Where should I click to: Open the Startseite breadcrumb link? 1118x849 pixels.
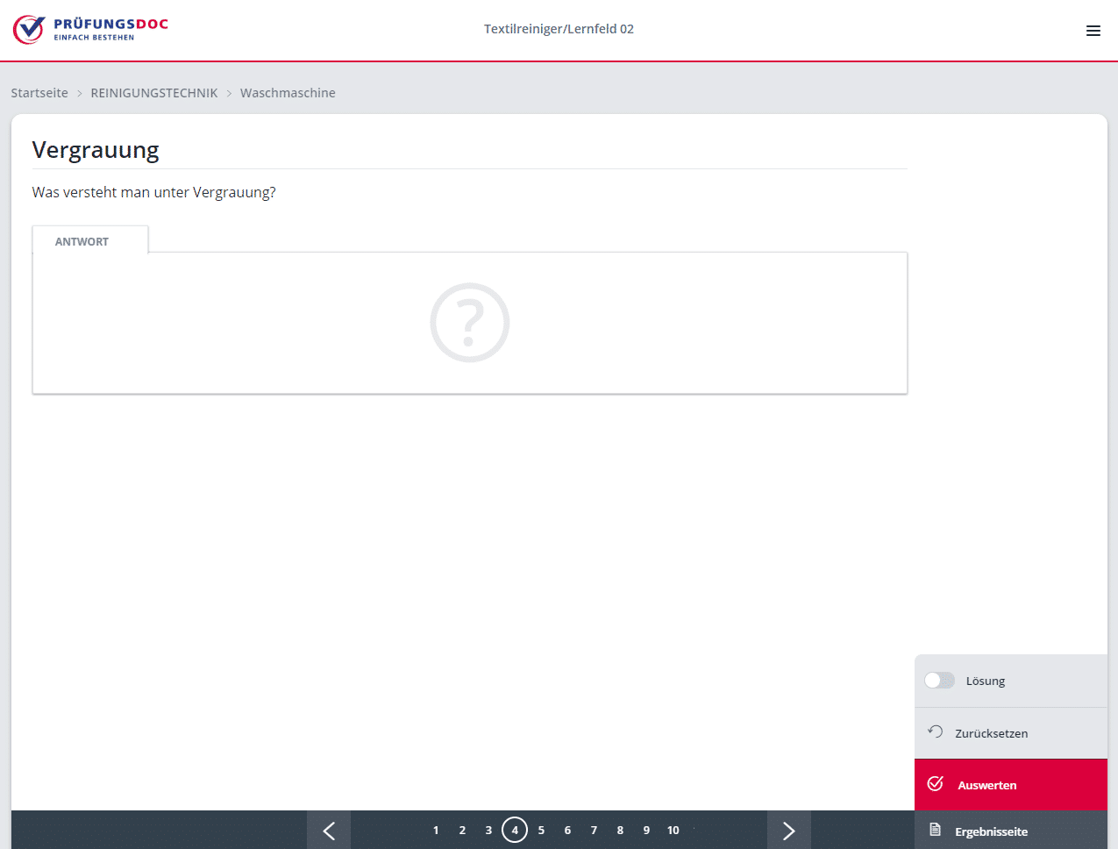[39, 93]
